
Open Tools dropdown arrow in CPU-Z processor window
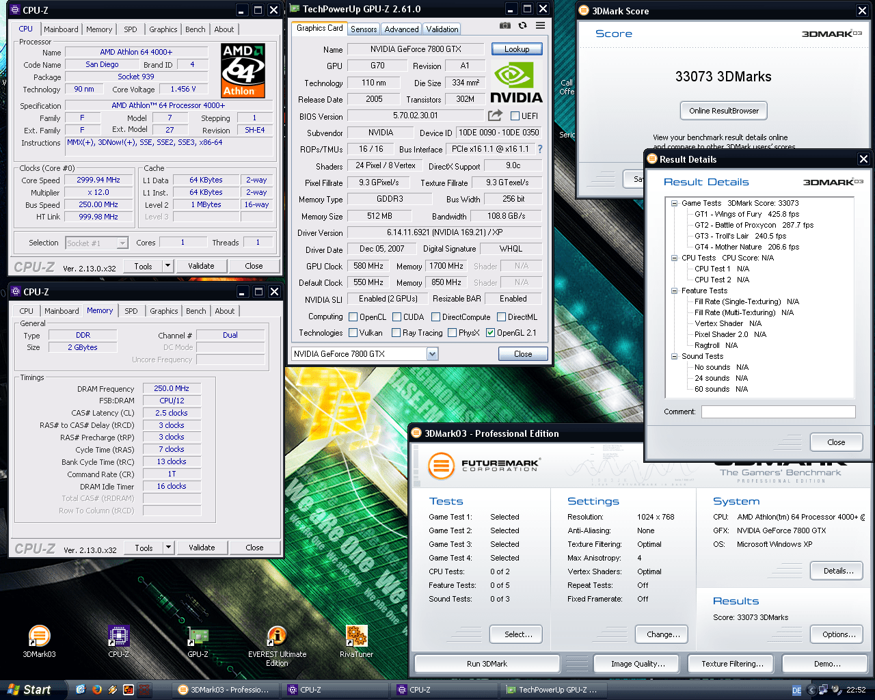click(x=167, y=265)
